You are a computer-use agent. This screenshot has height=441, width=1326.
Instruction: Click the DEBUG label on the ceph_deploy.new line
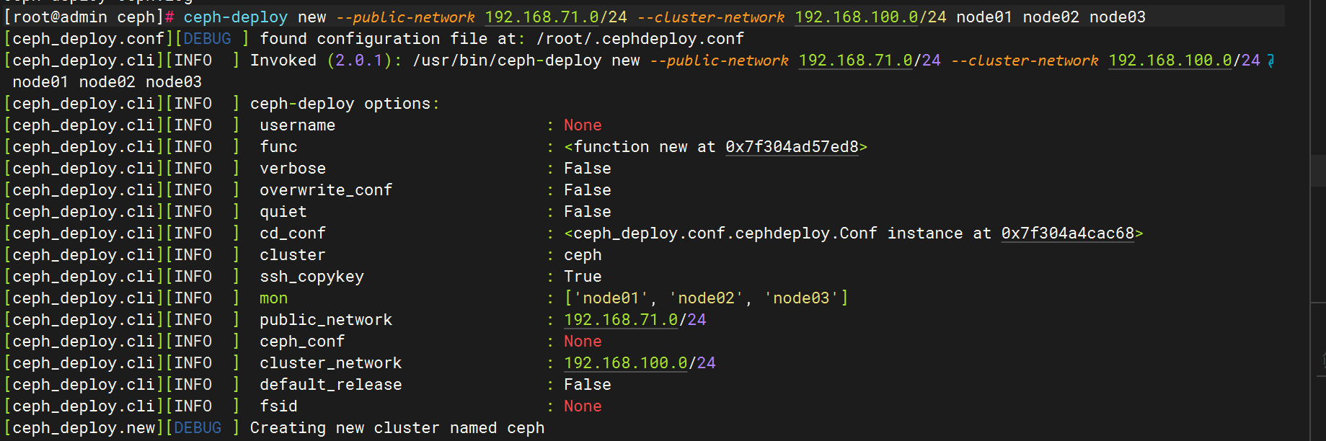tap(198, 428)
